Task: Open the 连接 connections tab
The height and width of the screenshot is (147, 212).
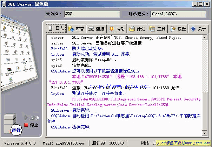Action: tap(97, 29)
